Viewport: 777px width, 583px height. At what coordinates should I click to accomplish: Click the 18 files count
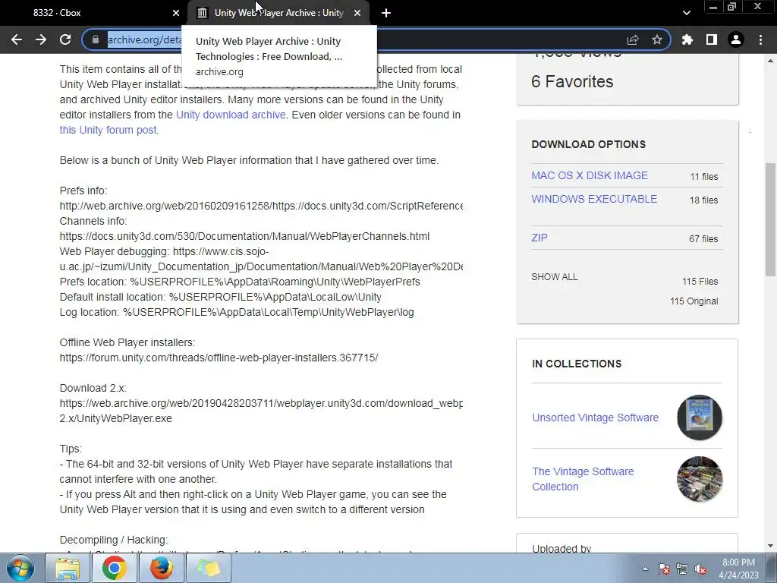703,200
